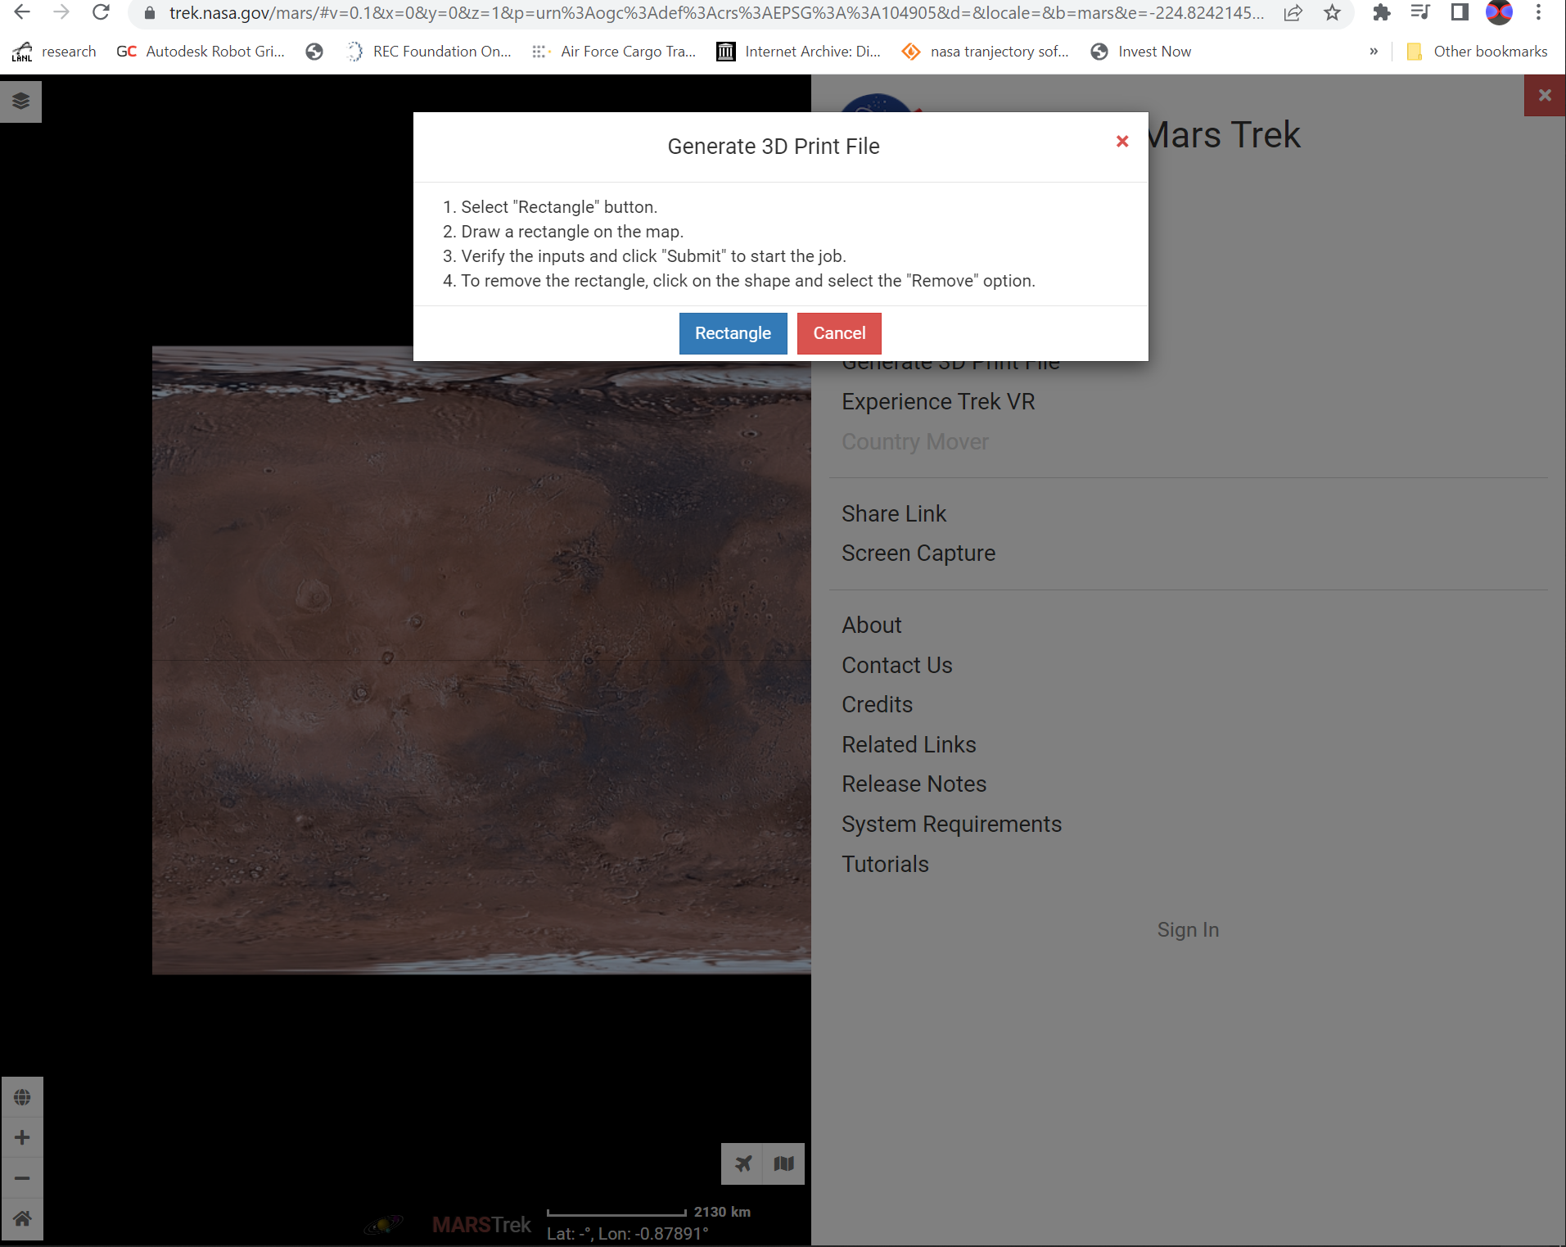Open the Chrome profile avatar

tap(1499, 12)
